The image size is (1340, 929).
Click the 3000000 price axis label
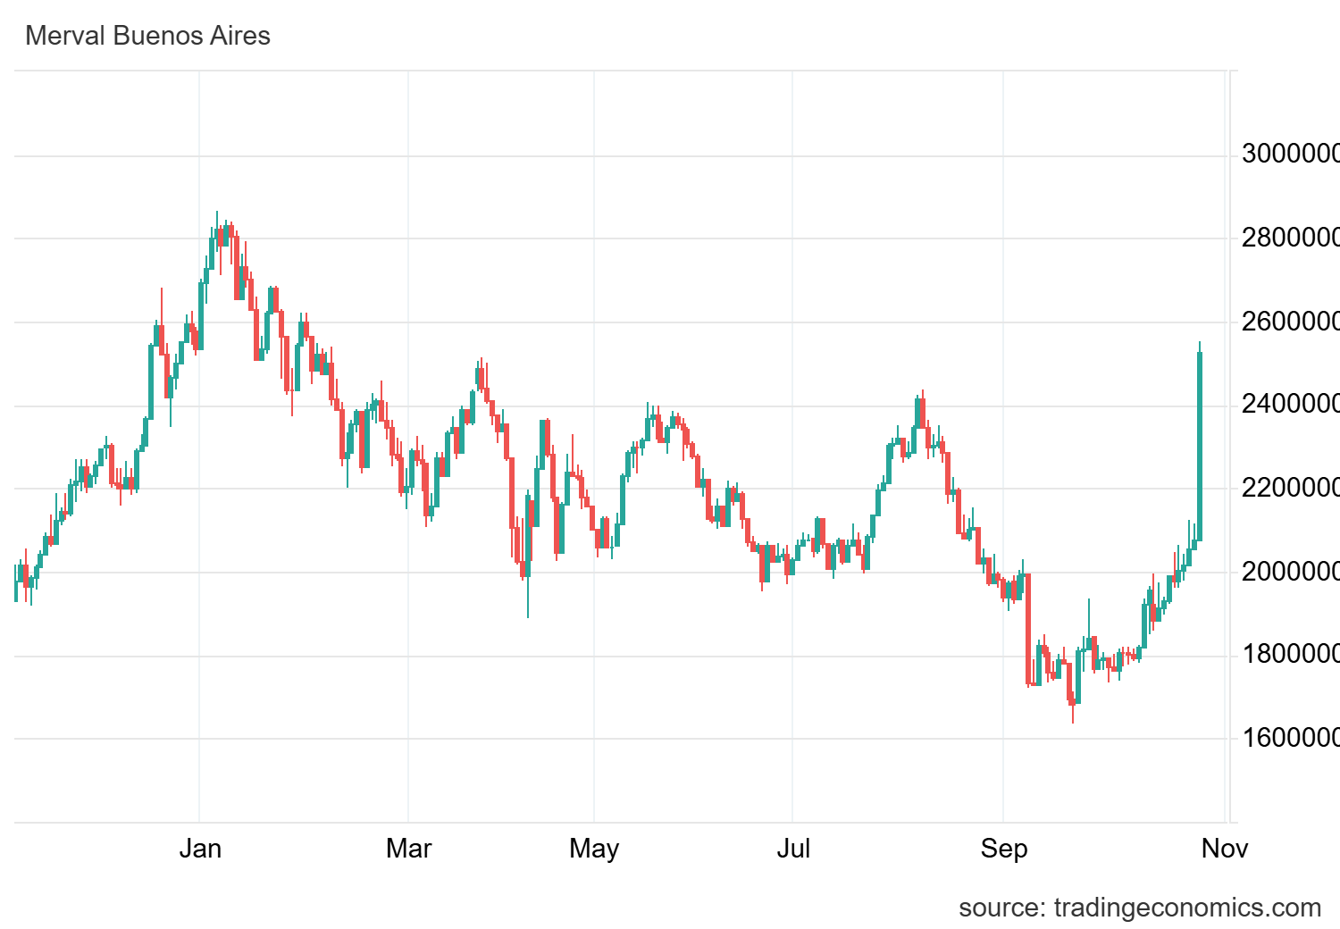(1290, 155)
